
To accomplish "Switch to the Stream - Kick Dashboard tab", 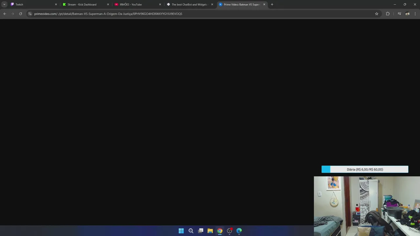I will (x=85, y=5).
